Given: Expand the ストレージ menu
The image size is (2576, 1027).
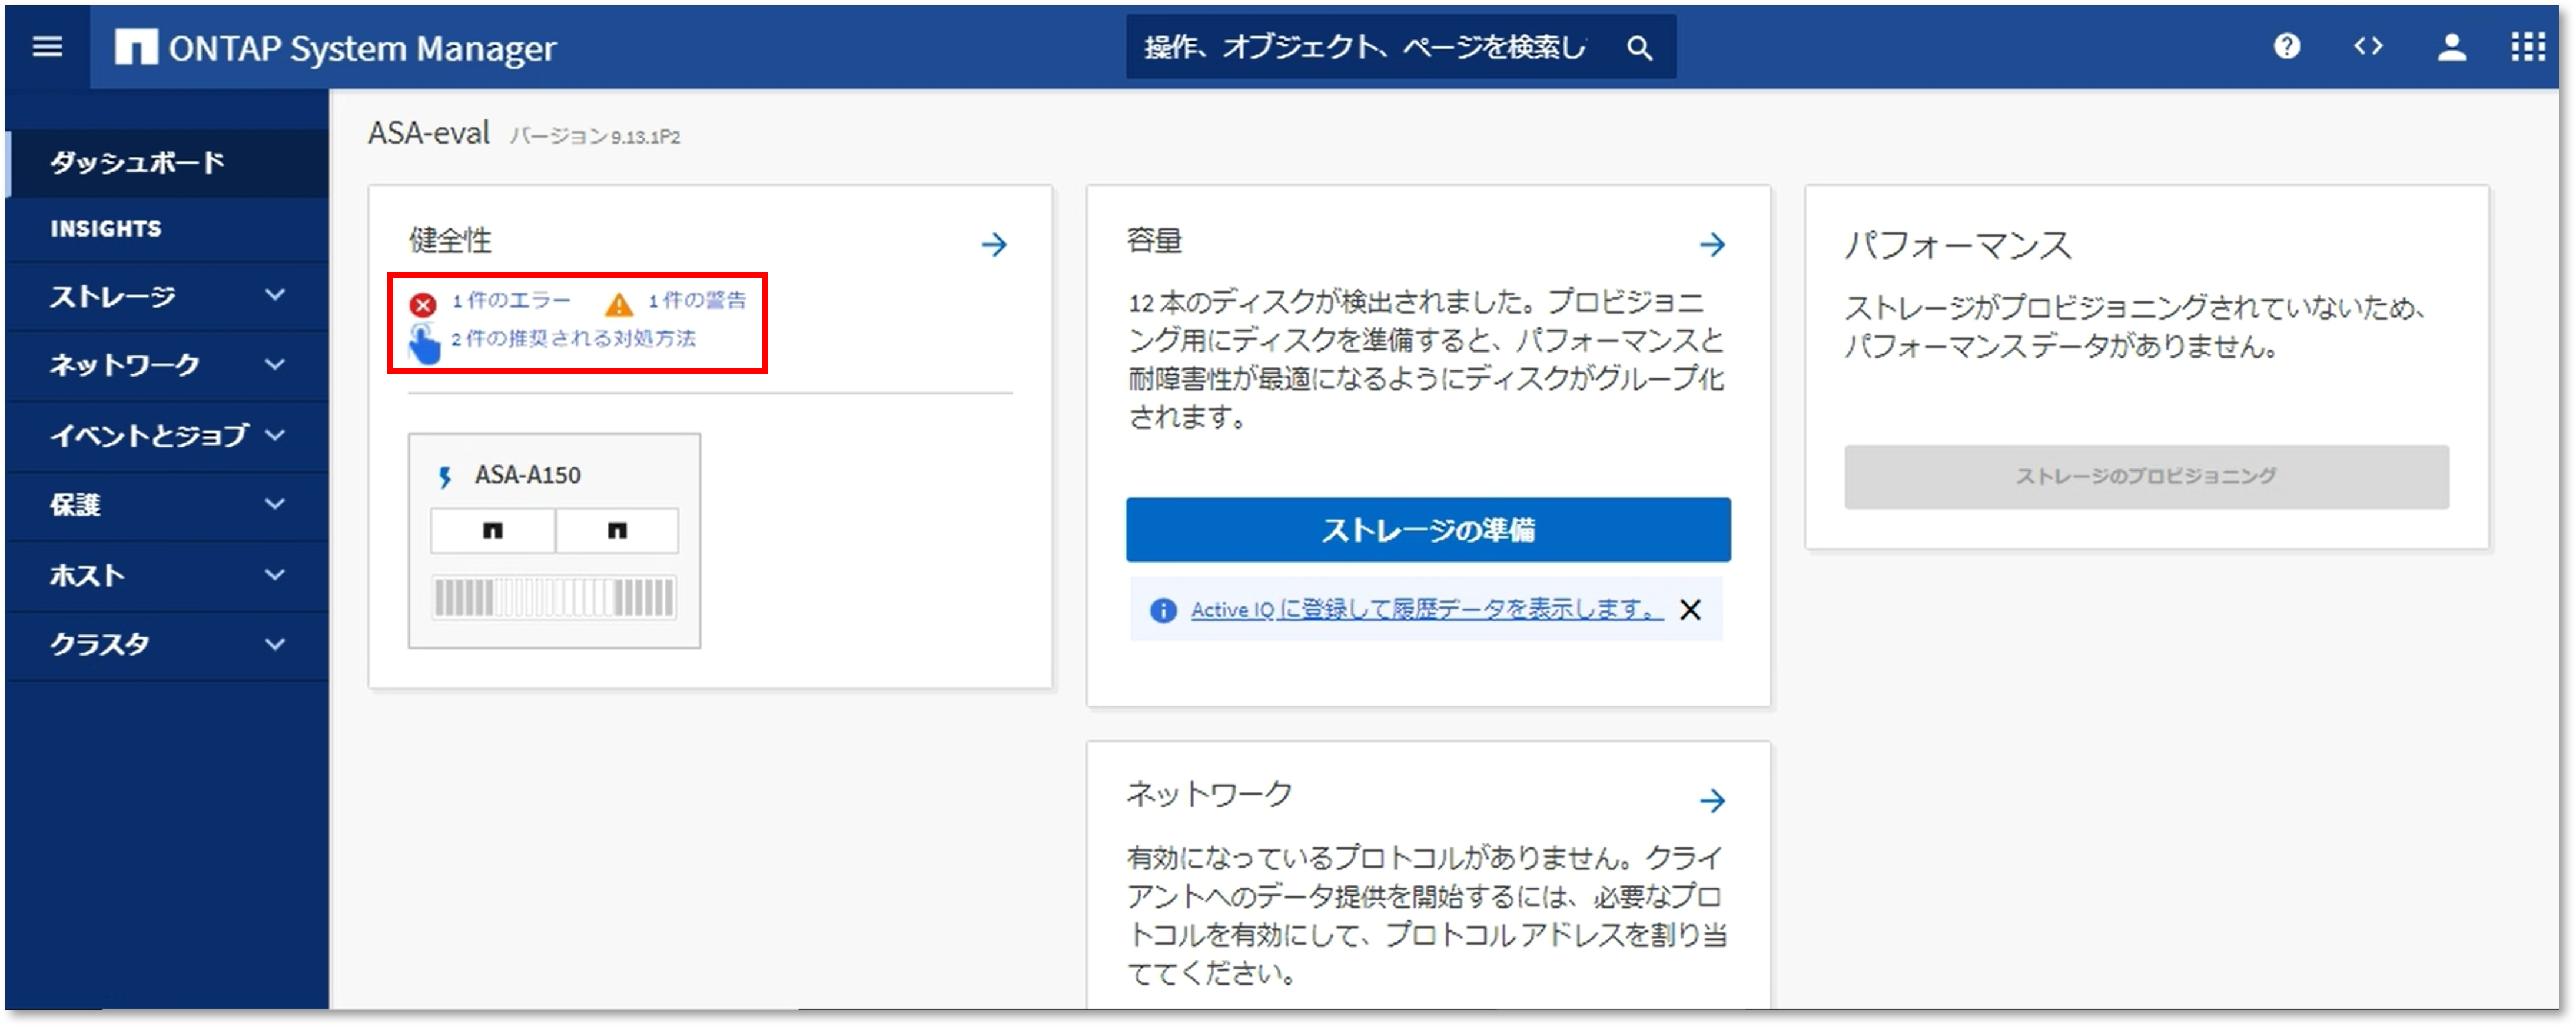Looking at the screenshot, I should (x=167, y=296).
